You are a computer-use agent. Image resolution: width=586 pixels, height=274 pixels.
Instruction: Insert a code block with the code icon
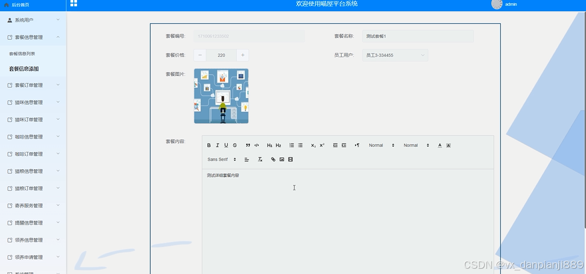pos(256,145)
